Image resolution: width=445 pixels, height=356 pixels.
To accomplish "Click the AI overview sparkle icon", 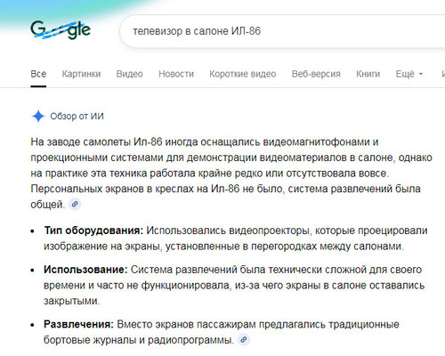I will click(38, 116).
